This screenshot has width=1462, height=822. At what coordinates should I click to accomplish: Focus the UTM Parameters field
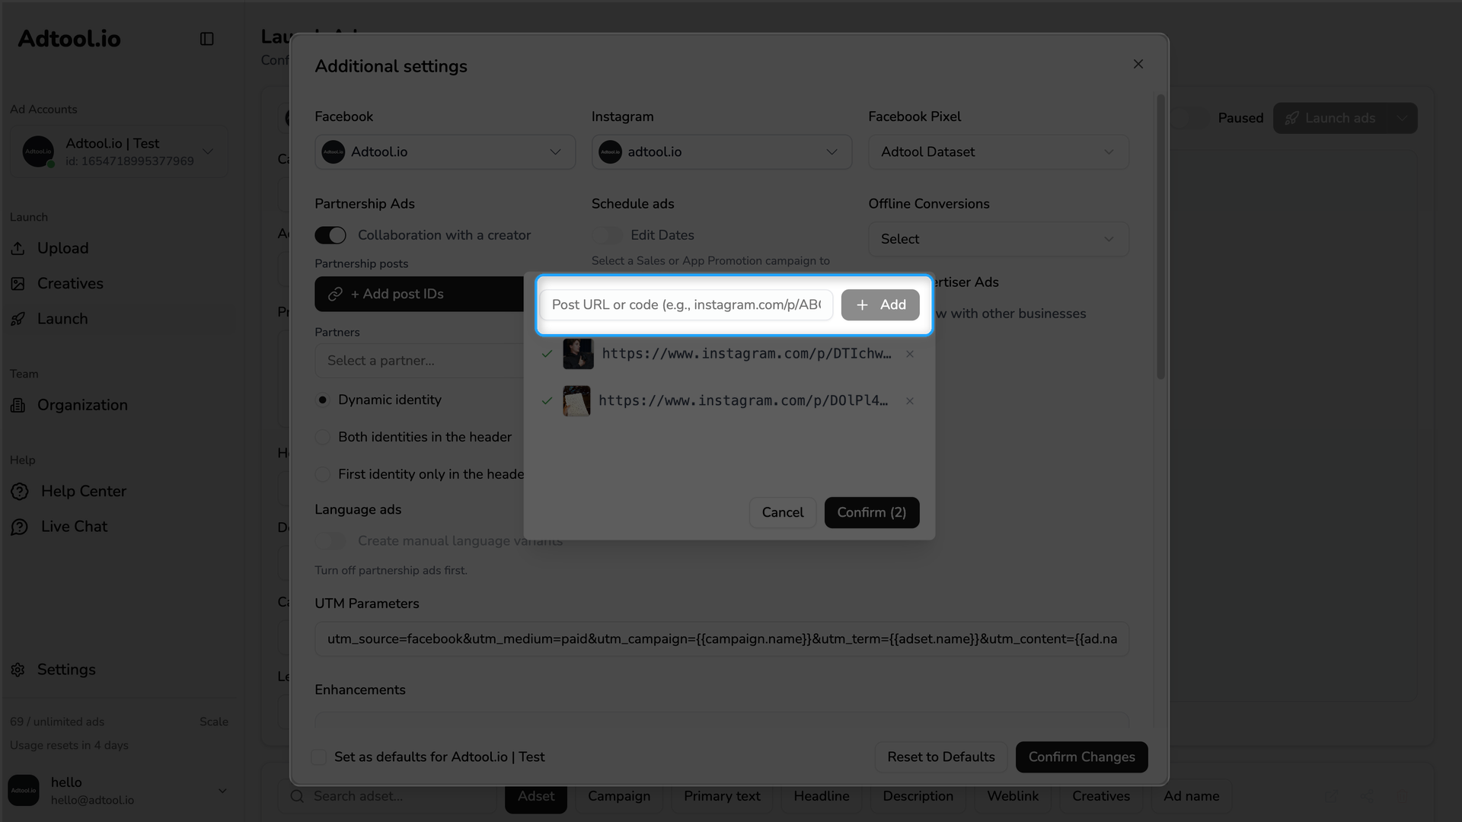(722, 639)
